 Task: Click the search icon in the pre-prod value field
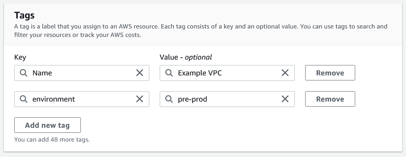point(169,99)
